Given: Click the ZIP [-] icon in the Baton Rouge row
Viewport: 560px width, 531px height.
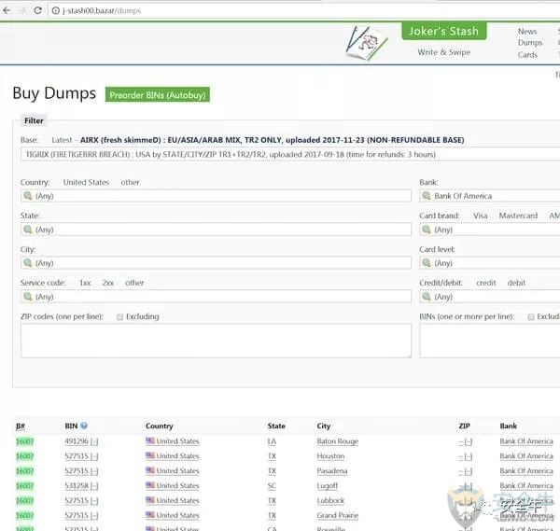Looking at the screenshot, I should pyautogui.click(x=469, y=442).
